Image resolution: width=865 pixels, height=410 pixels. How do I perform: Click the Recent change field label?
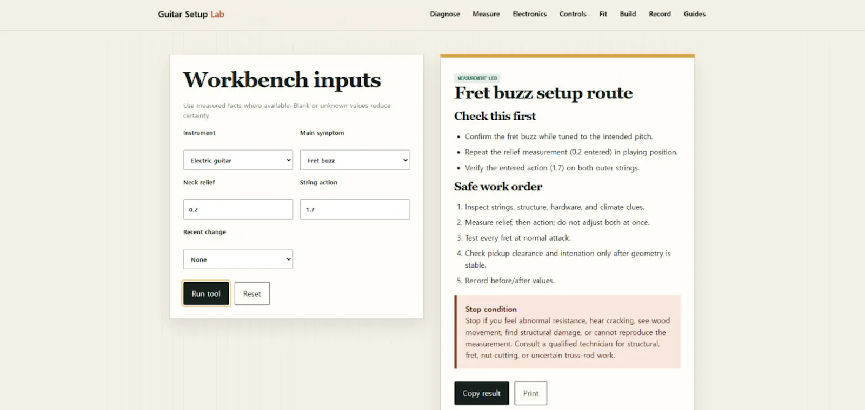(x=204, y=232)
